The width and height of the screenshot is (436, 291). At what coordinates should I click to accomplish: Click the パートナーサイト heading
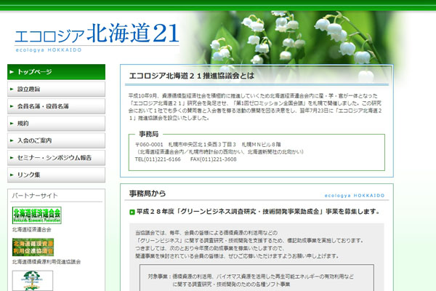click(35, 196)
